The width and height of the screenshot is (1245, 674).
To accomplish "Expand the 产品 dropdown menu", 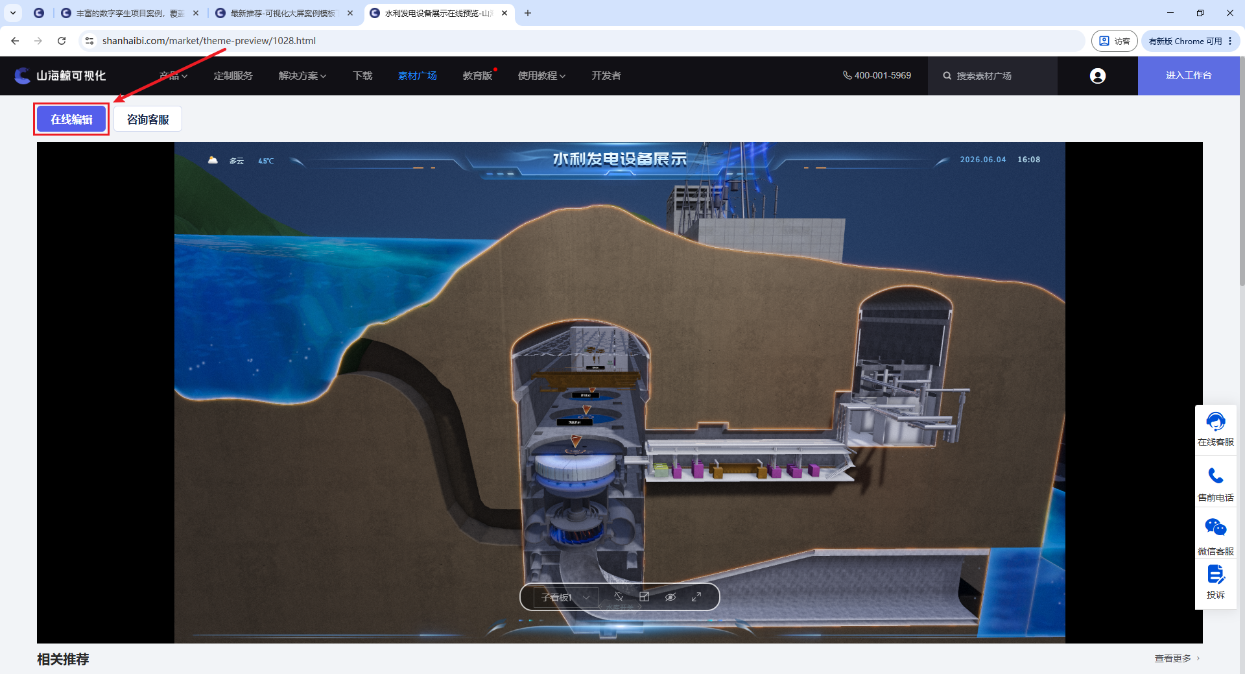I will pos(173,76).
